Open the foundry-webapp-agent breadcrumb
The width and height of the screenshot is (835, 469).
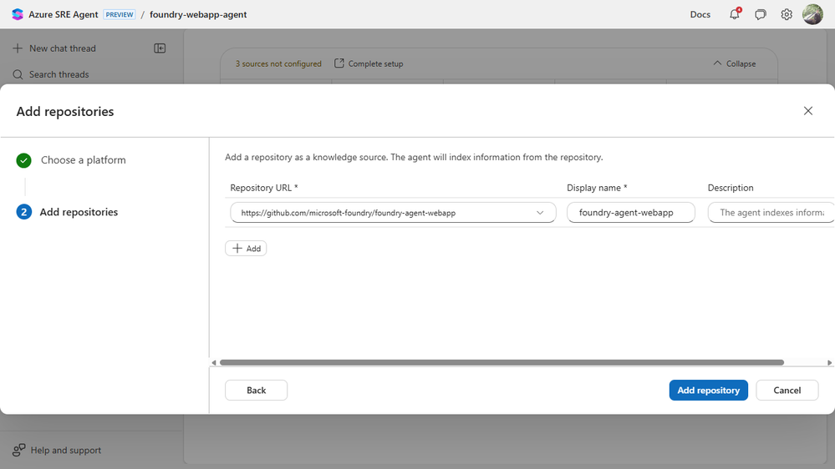(198, 14)
